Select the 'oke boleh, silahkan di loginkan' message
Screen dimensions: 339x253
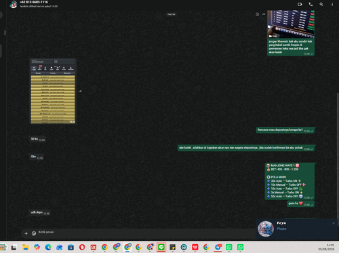pyautogui.click(x=246, y=148)
